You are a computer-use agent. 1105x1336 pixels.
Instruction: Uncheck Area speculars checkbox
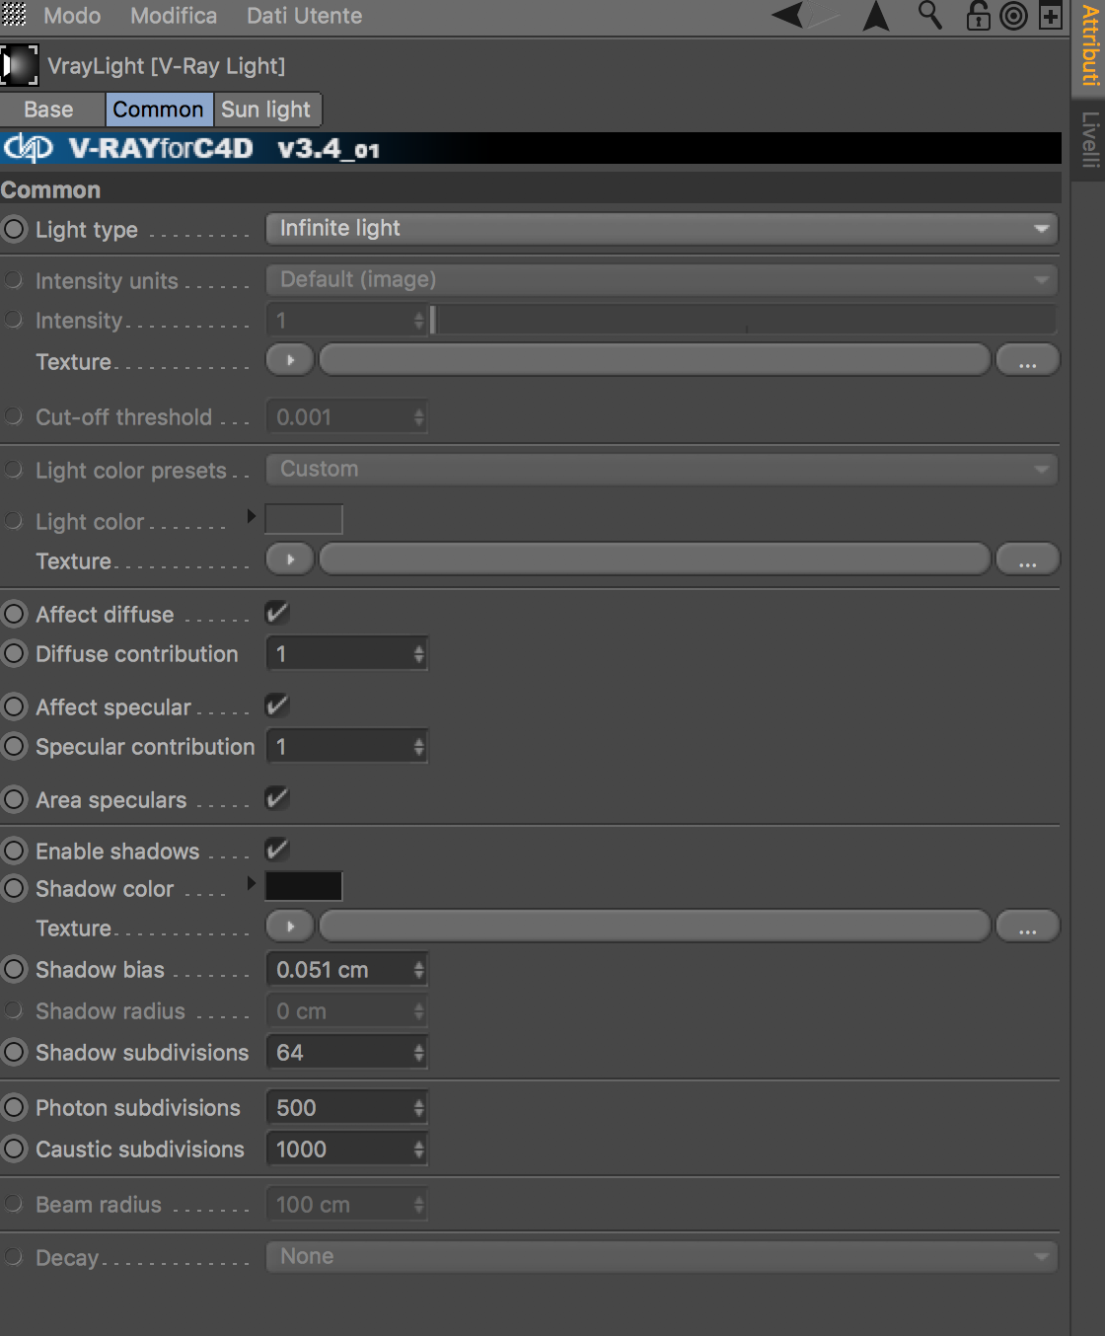pos(277,798)
